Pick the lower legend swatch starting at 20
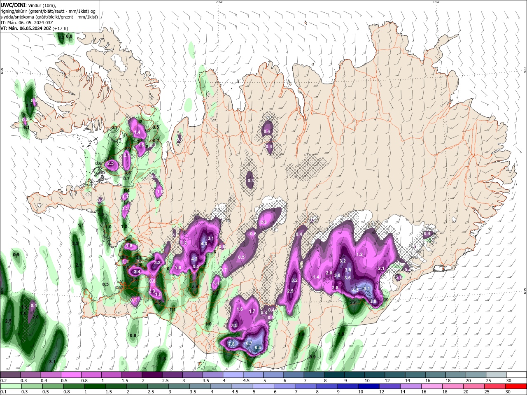The width and height of the screenshot is (527, 395). (474, 386)
